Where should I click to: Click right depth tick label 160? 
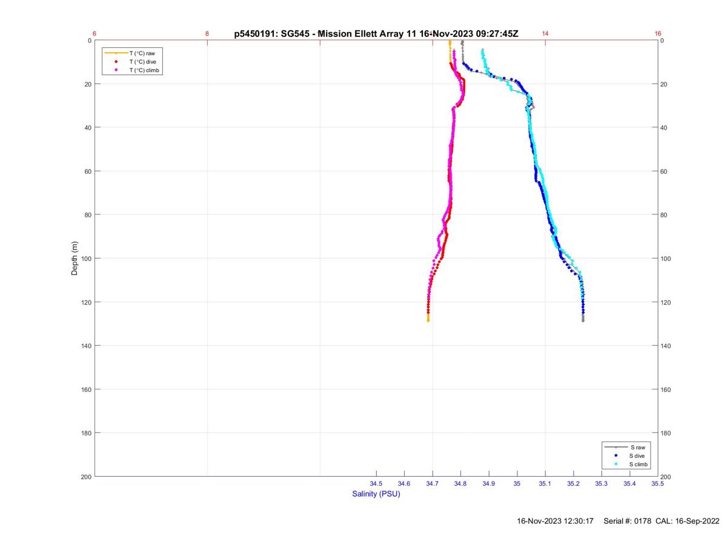click(x=665, y=389)
